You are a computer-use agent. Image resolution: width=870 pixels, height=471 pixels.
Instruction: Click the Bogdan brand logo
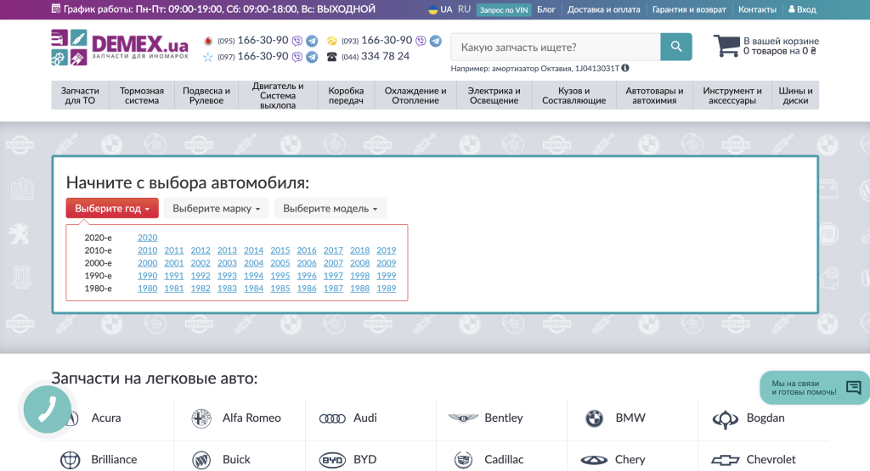pyautogui.click(x=726, y=419)
